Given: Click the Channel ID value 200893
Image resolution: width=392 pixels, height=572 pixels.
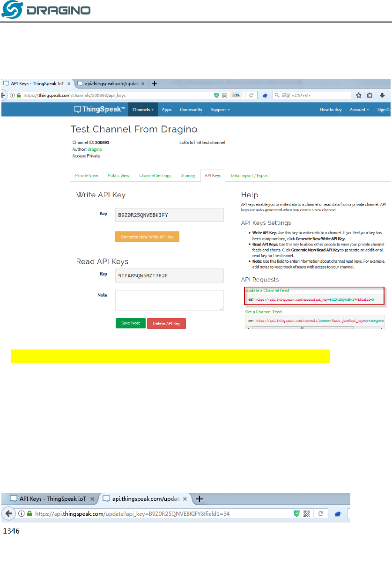Looking at the screenshot, I should click(102, 142).
